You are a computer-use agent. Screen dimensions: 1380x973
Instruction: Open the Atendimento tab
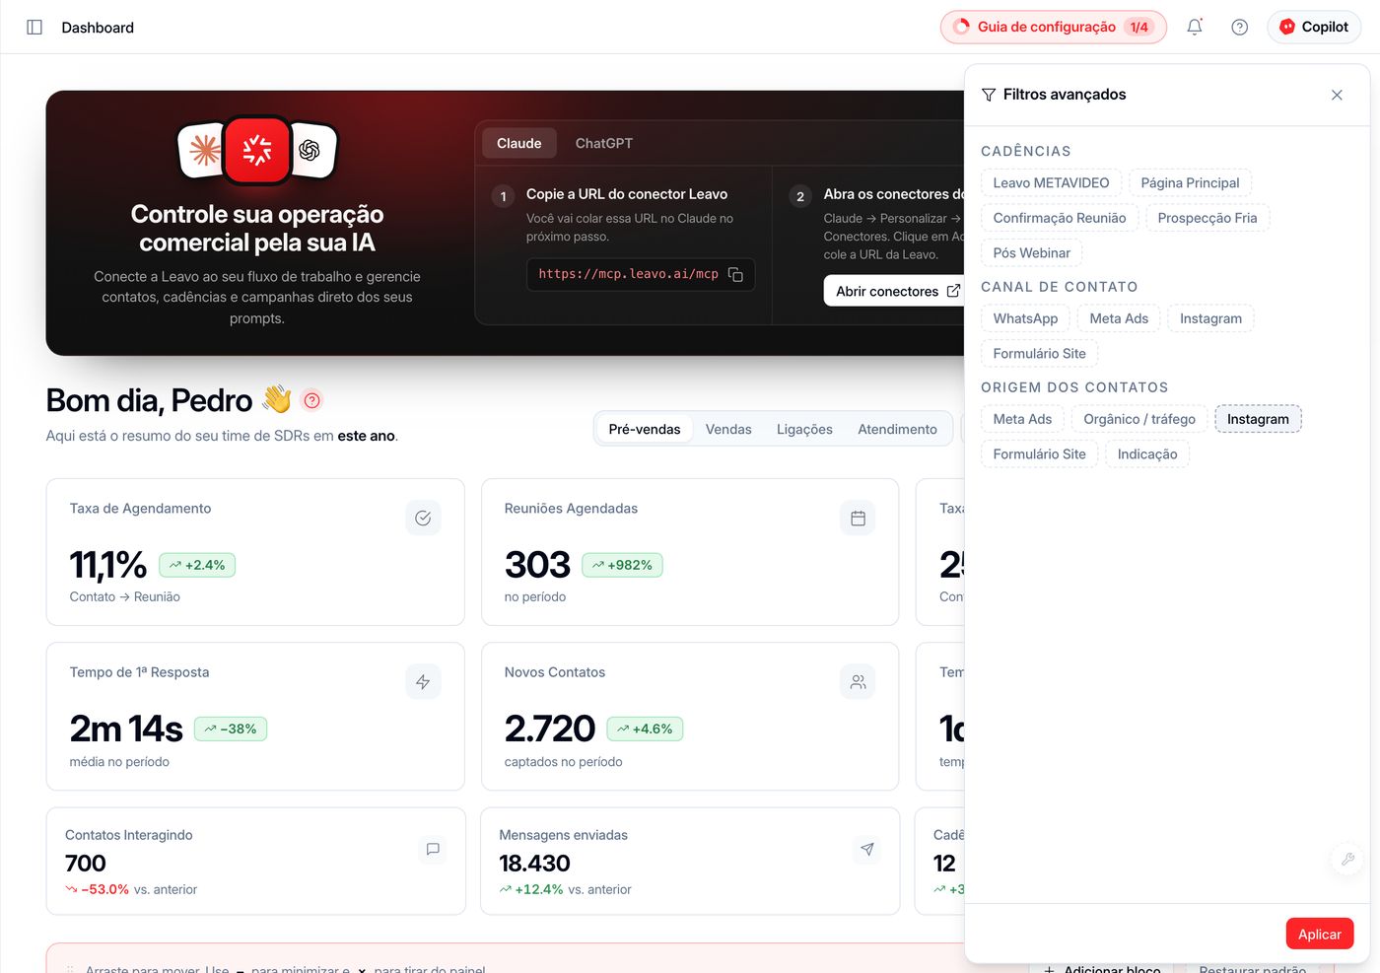point(897,429)
